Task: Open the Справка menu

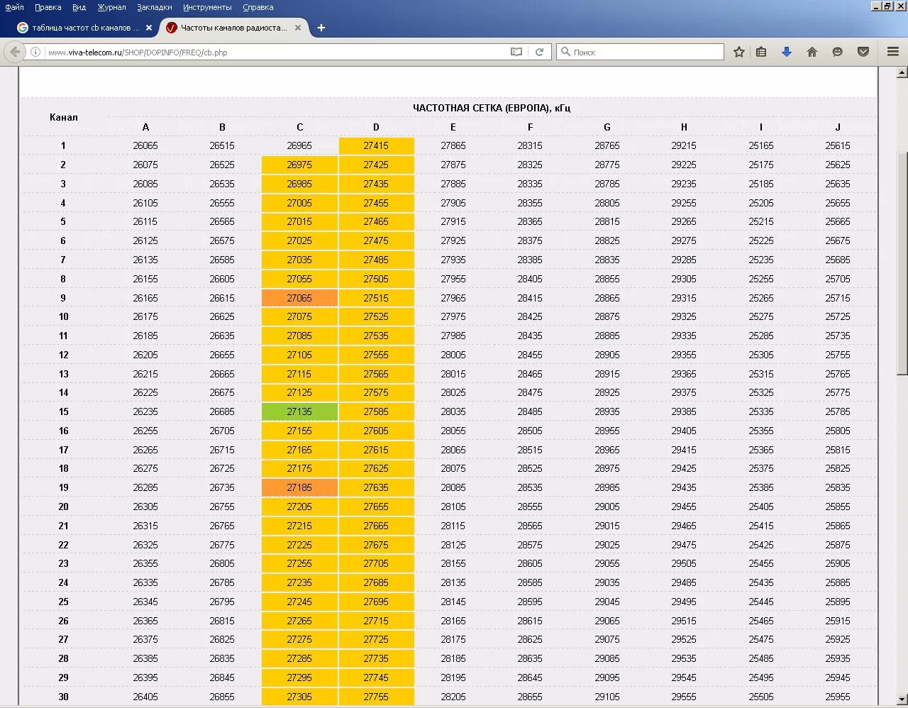Action: click(x=258, y=7)
